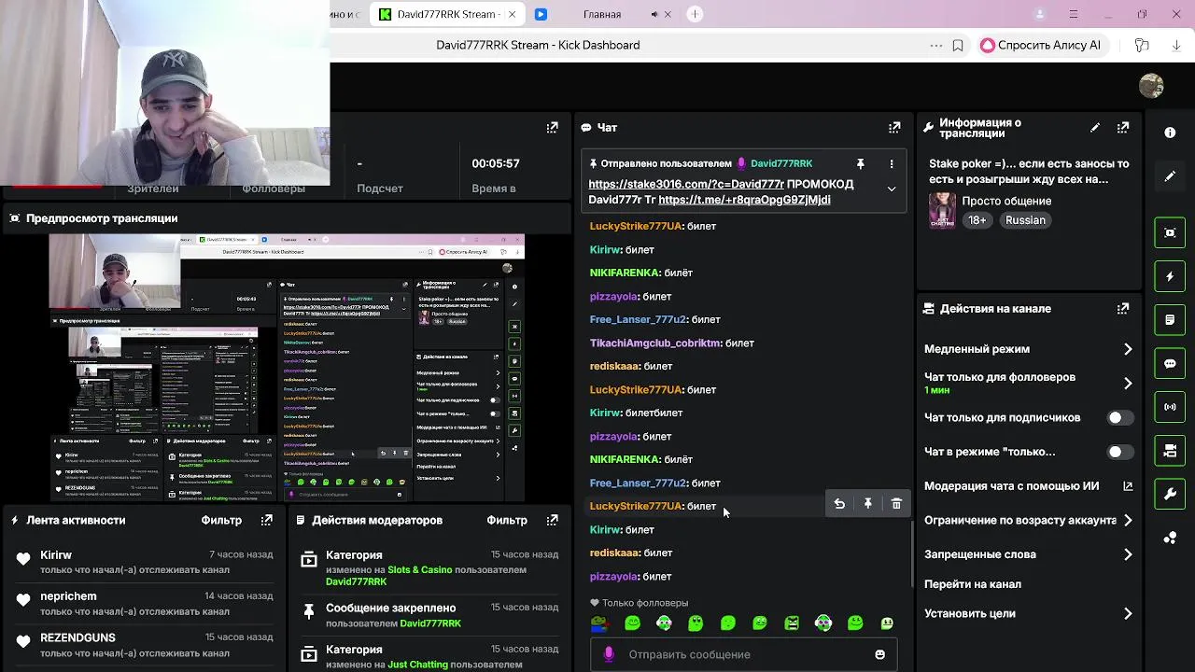The width and height of the screenshot is (1195, 672).
Task: Switch to David777RRK Stream browser tab
Action: point(448,14)
